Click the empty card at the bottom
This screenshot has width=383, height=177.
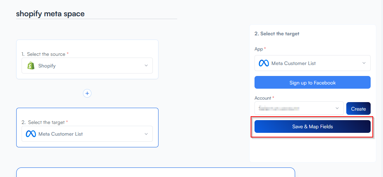coord(155,172)
